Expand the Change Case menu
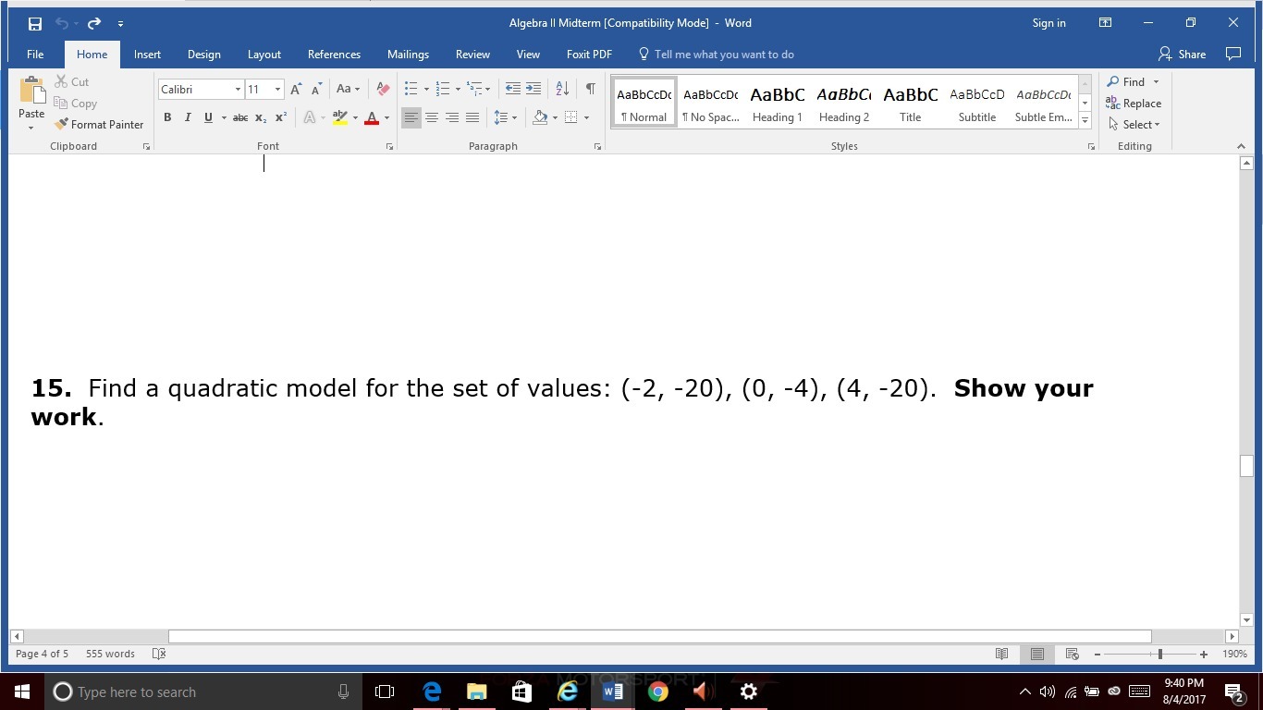This screenshot has width=1263, height=710. pos(348,89)
